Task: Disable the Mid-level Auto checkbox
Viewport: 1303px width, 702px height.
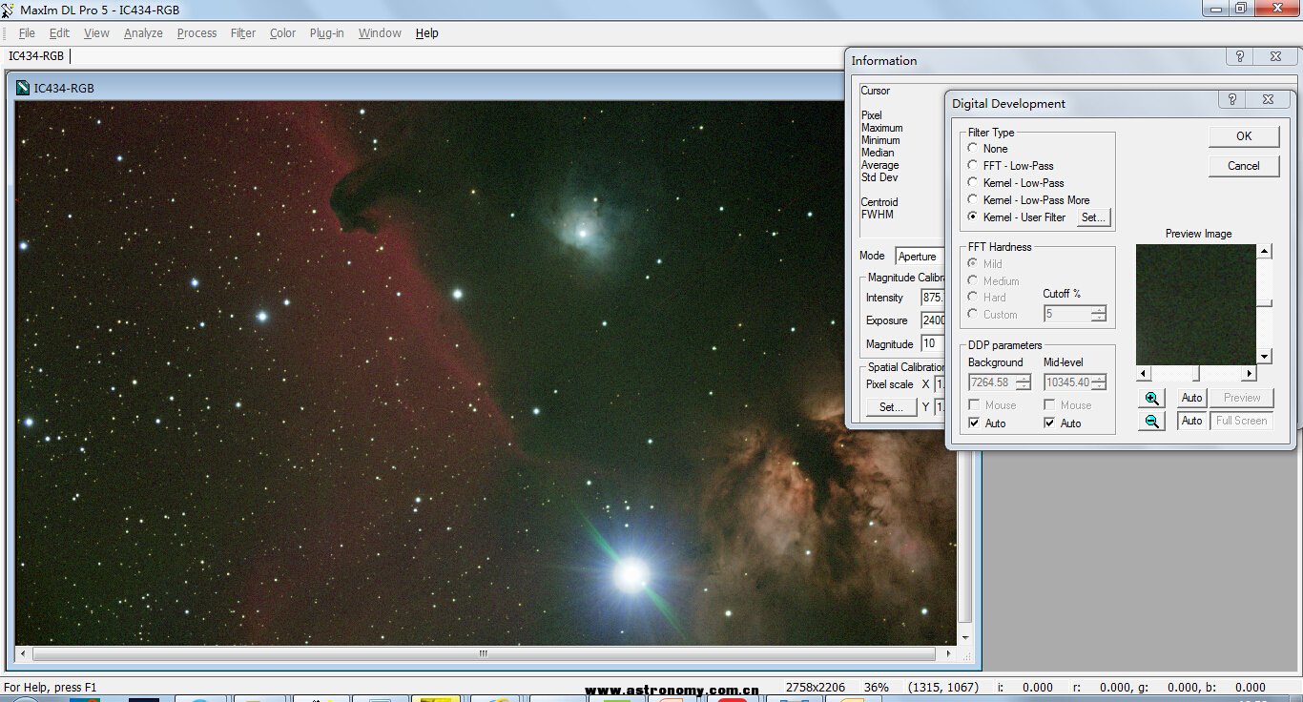Action: [1049, 423]
